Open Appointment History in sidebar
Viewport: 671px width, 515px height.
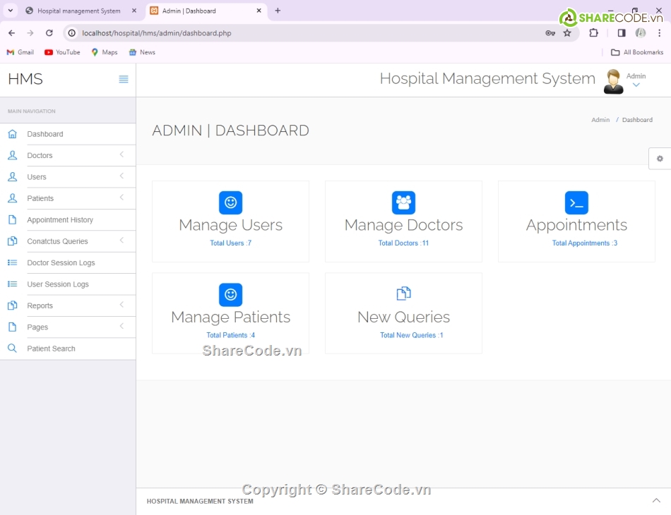point(60,220)
